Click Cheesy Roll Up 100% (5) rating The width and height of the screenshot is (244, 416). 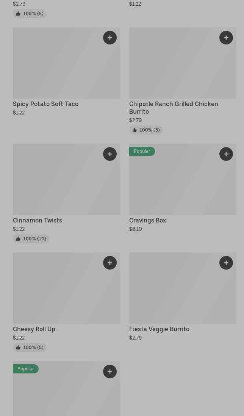point(30,348)
